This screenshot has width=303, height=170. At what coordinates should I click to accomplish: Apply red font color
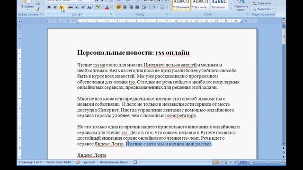click(x=107, y=8)
